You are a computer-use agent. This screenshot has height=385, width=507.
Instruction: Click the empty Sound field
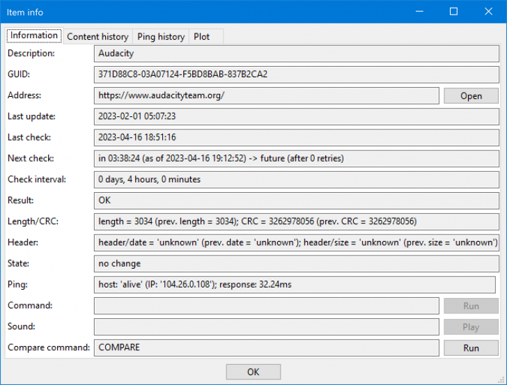[x=267, y=327]
